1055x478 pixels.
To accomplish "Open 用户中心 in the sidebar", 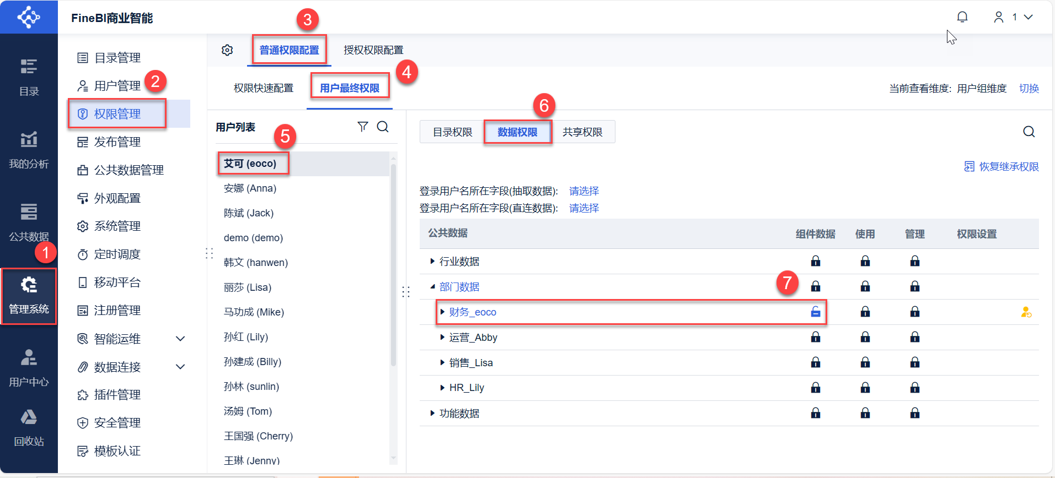I will point(29,368).
